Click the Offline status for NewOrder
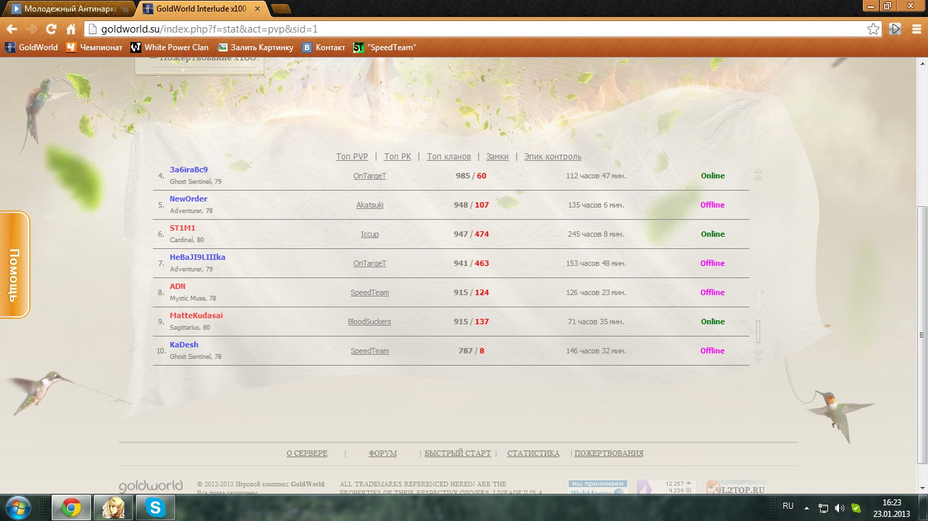 [x=713, y=205]
